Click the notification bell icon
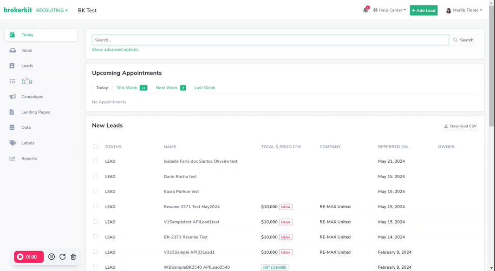This screenshot has height=271, width=495. pos(365,10)
